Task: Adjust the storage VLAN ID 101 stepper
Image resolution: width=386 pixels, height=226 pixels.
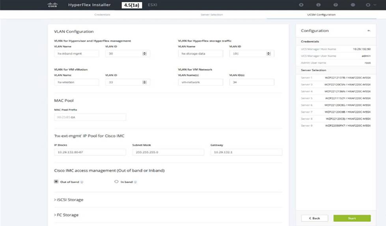Action: (x=269, y=54)
